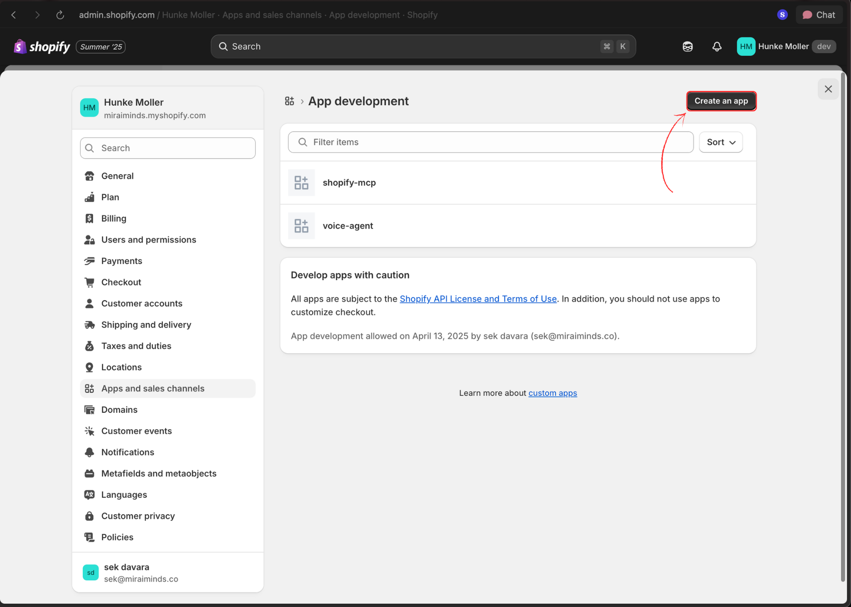The height and width of the screenshot is (607, 851).
Task: Reload the page in browser toolbar
Action: click(60, 15)
